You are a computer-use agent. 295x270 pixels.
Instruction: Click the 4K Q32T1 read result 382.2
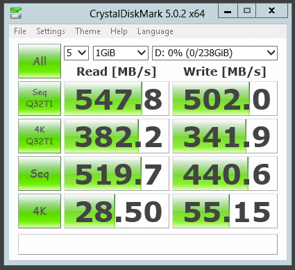(x=117, y=136)
